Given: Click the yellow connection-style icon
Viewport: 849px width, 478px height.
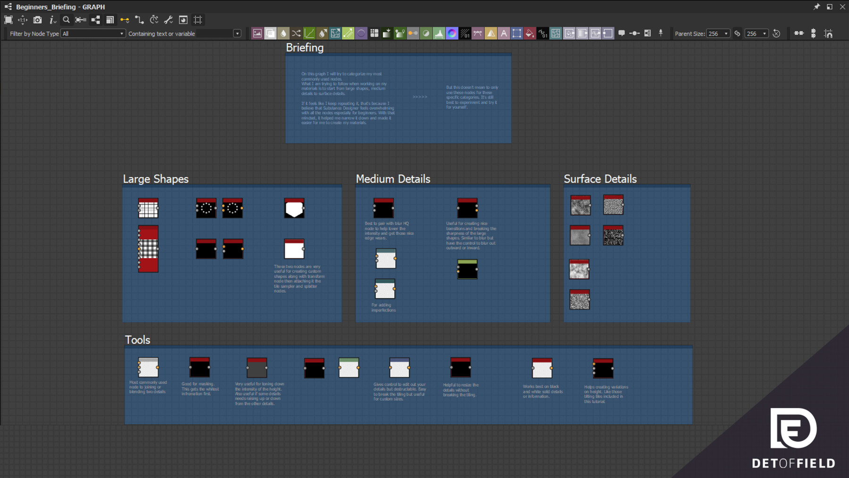Looking at the screenshot, I should click(x=125, y=20).
